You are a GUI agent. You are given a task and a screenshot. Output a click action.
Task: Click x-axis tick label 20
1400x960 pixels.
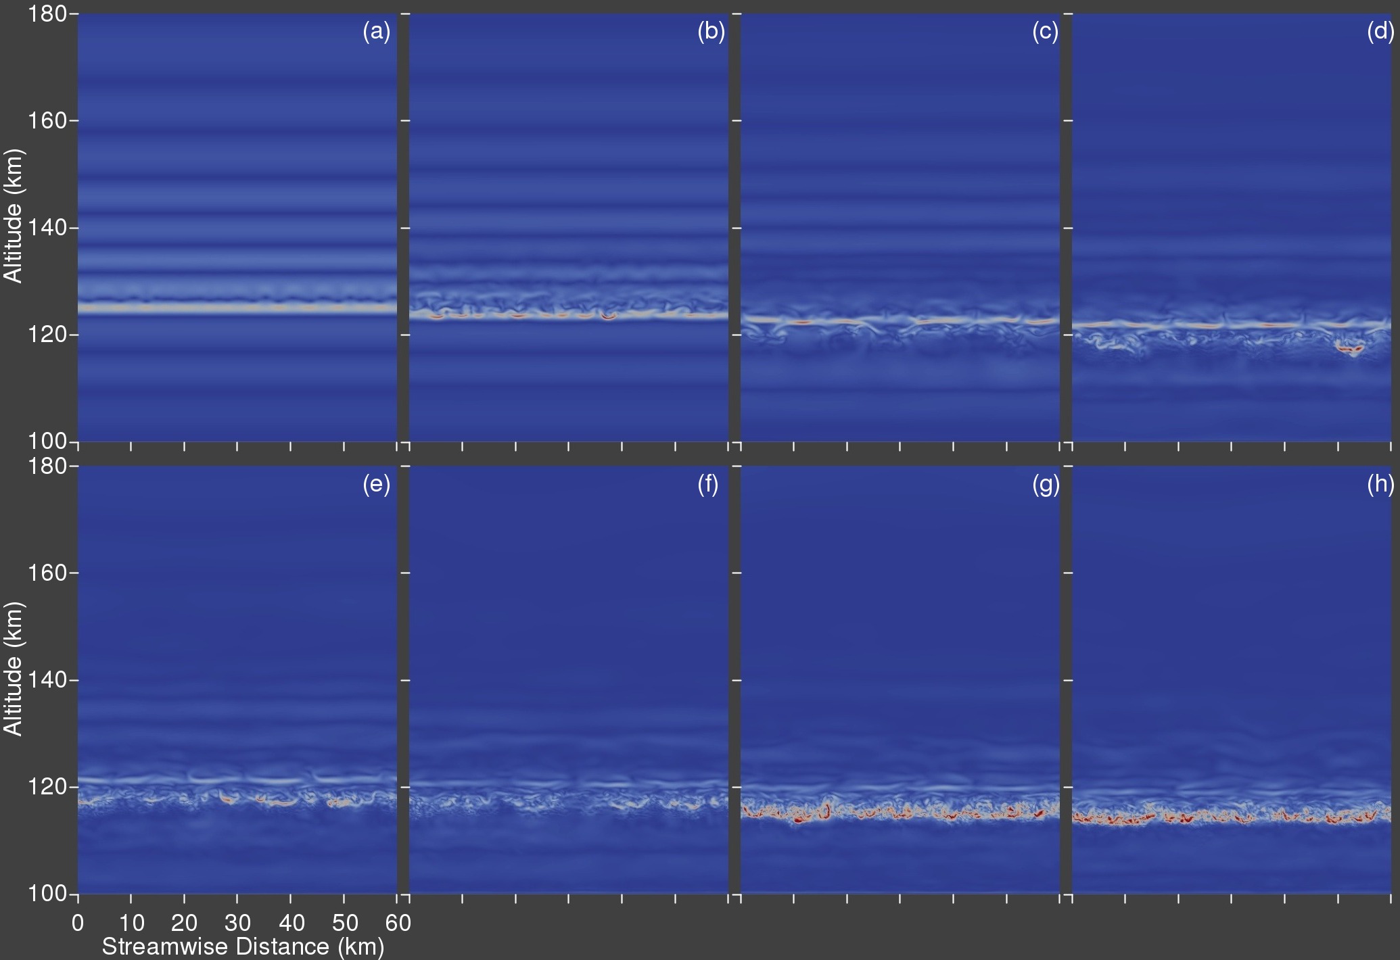tap(184, 923)
